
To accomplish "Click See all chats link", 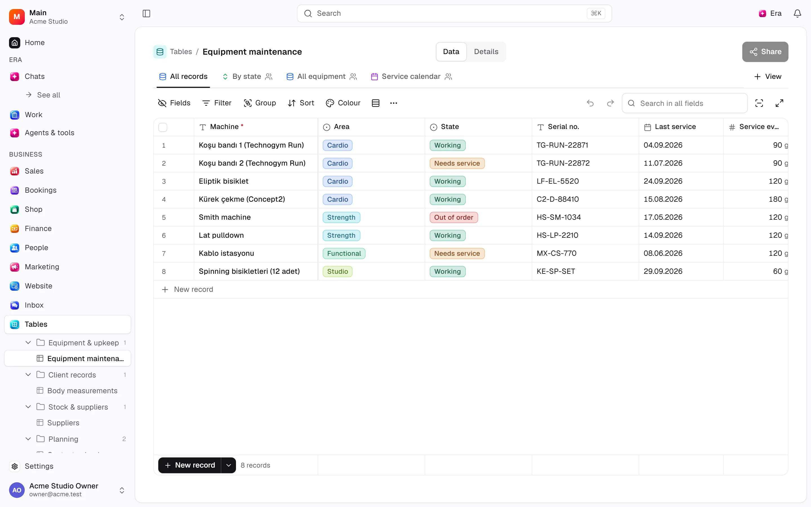I will point(43,95).
